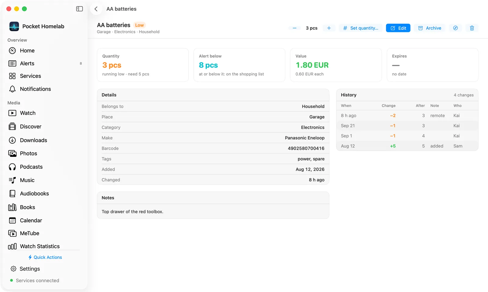Delete item with the trash icon
The height and width of the screenshot is (292, 488).
[x=472, y=28]
